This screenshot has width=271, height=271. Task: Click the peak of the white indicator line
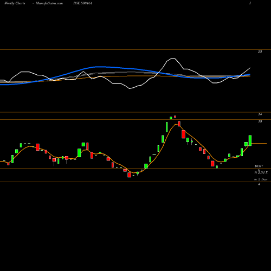(x=173, y=59)
